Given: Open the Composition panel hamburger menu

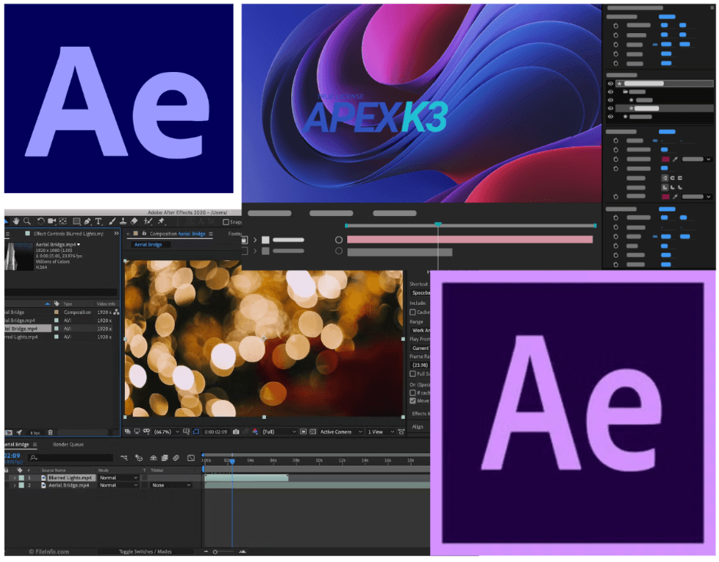Looking at the screenshot, I should pyautogui.click(x=211, y=234).
